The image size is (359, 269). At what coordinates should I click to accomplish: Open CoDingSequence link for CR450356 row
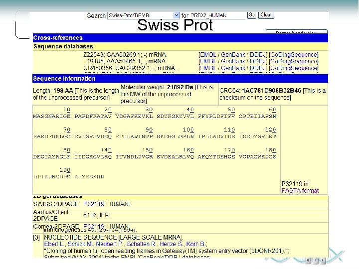click(294, 68)
